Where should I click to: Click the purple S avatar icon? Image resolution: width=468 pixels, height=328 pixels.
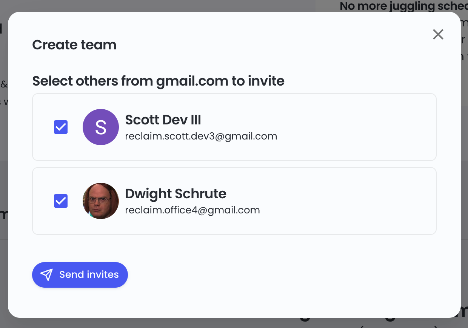click(x=101, y=127)
